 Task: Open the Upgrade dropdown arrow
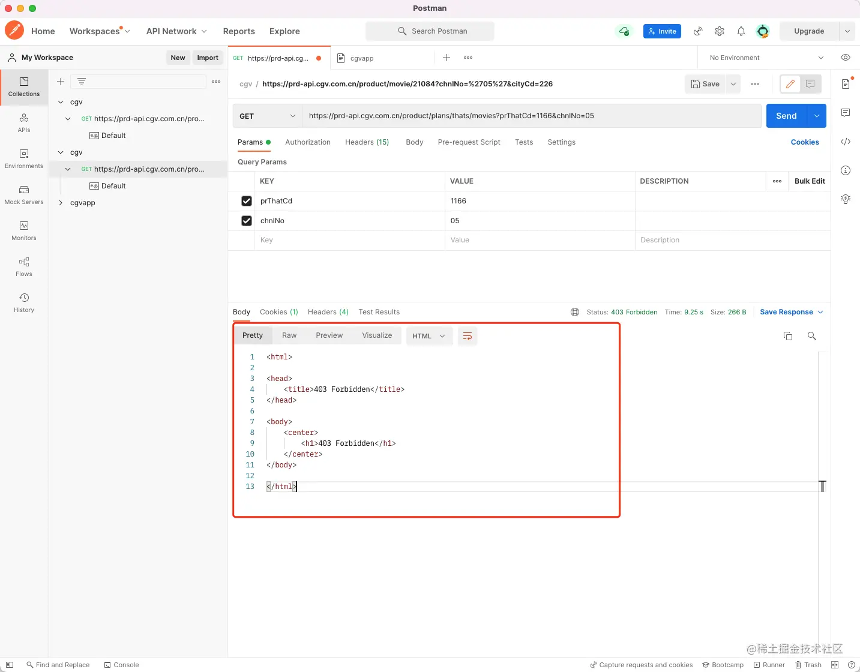tap(847, 31)
